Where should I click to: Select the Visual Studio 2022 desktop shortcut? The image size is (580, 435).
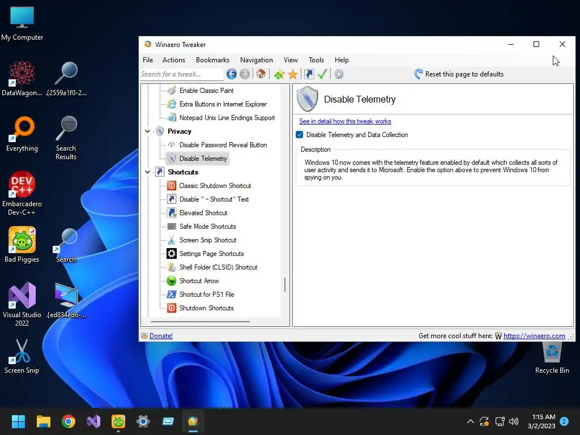click(22, 304)
